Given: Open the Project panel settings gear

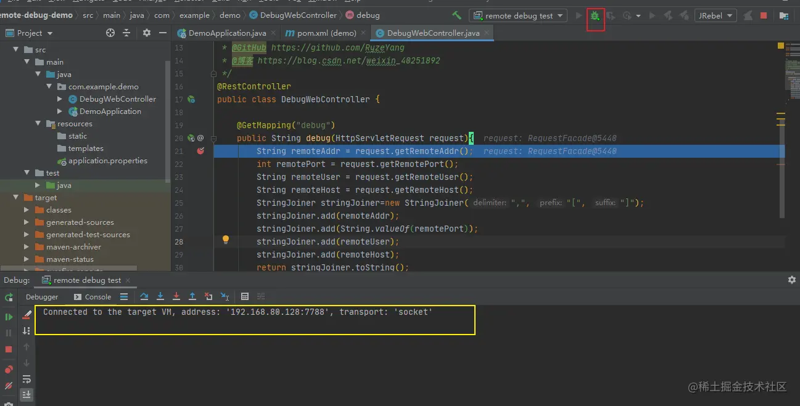Looking at the screenshot, I should coord(146,33).
